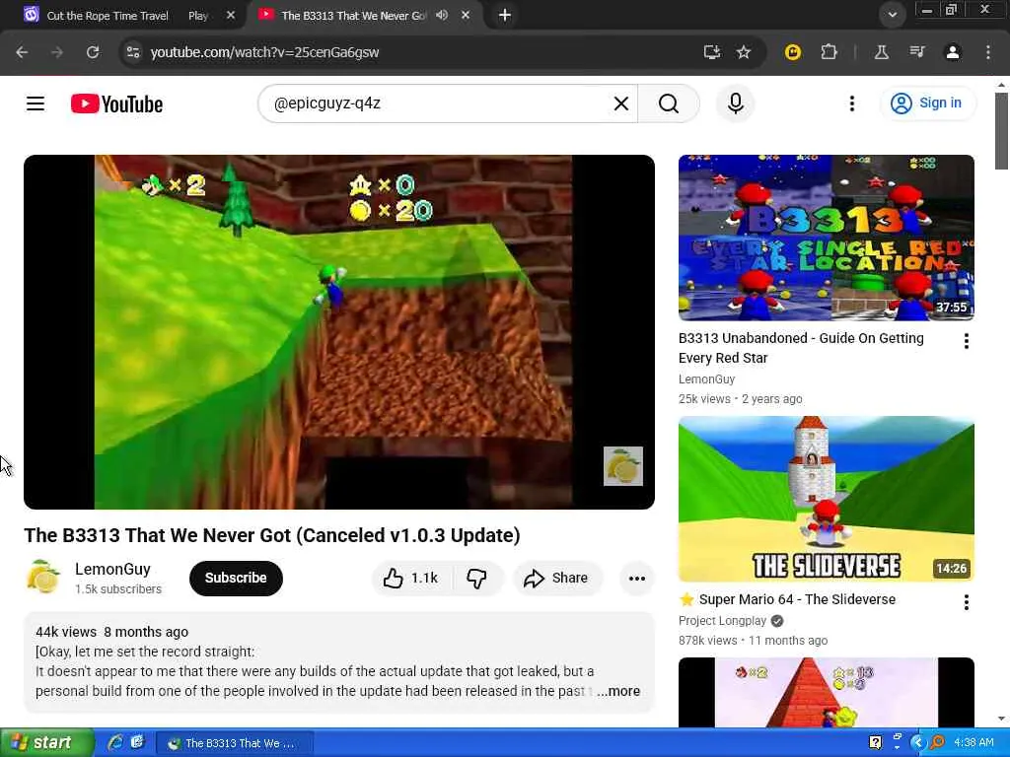The image size is (1010, 757).
Task: Subscribe to LemonGuy
Action: point(236,578)
